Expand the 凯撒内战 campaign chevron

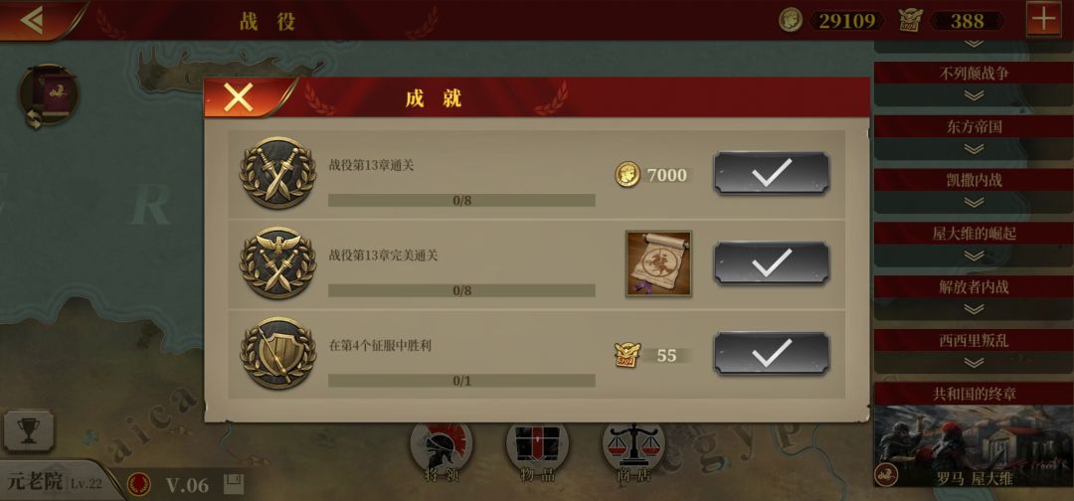pyautogui.click(x=974, y=203)
